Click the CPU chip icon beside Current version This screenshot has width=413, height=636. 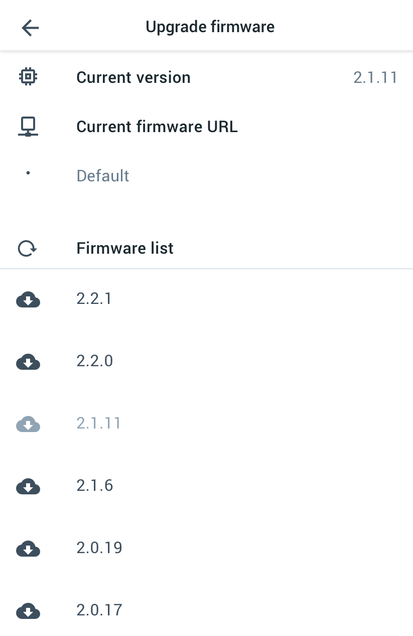[28, 76]
